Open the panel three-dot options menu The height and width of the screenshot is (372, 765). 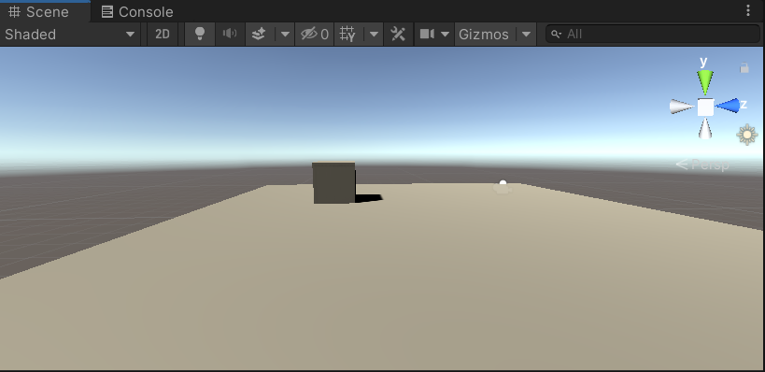(748, 10)
